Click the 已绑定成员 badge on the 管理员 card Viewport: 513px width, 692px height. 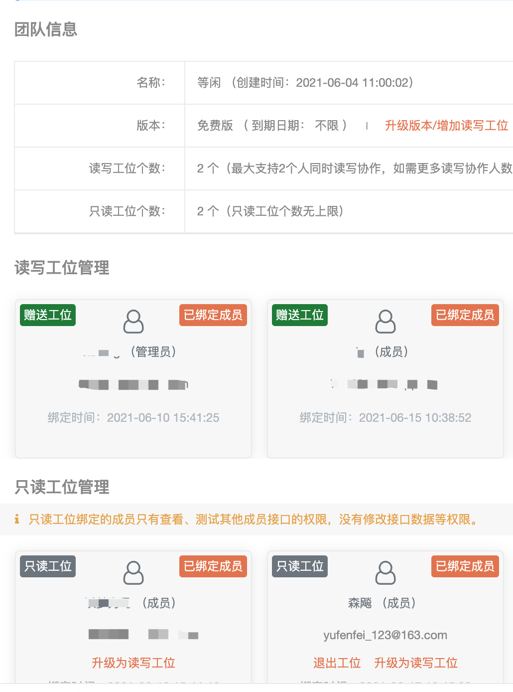click(213, 315)
